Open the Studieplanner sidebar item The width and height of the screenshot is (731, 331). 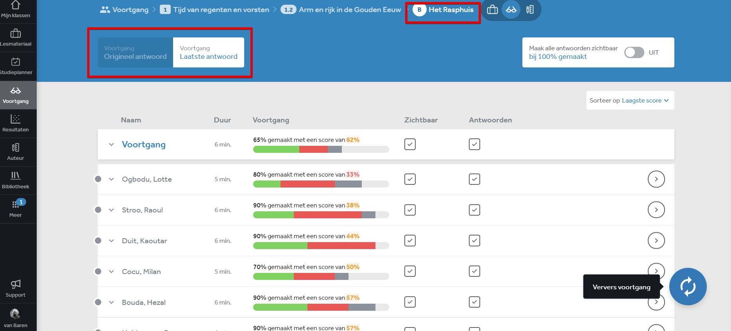pos(16,66)
